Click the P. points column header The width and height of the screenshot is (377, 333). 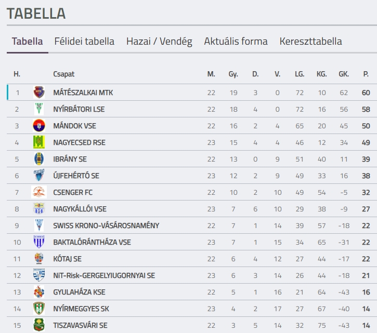(366, 74)
